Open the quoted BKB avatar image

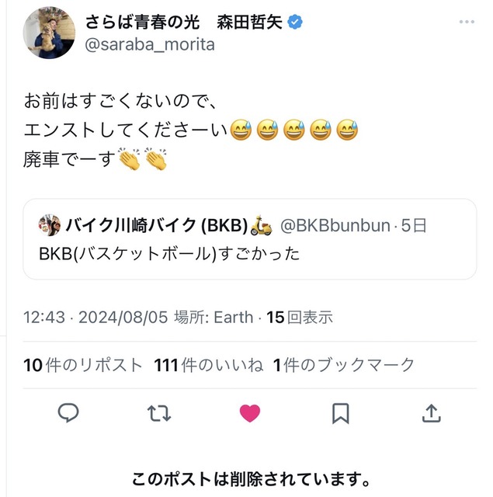tap(50, 225)
